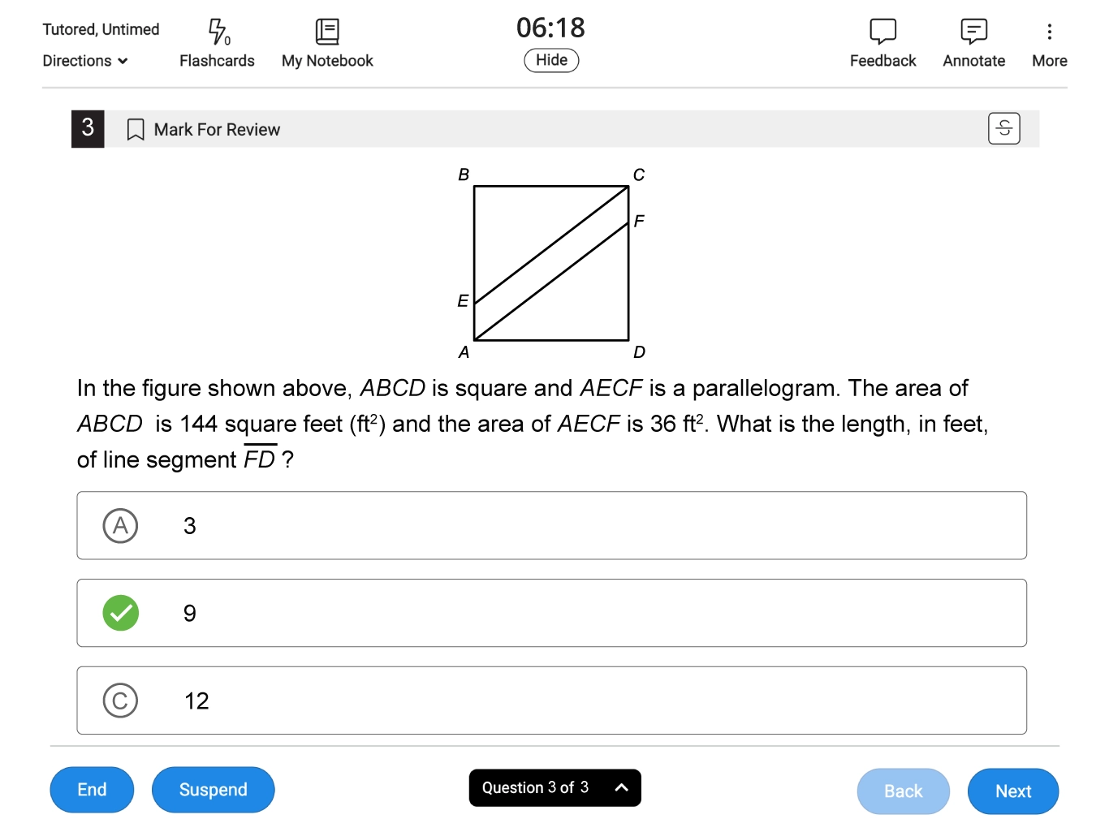Image resolution: width=1109 pixels, height=832 pixels.
Task: Click the chevron arrow in question navigator
Action: [x=621, y=787]
